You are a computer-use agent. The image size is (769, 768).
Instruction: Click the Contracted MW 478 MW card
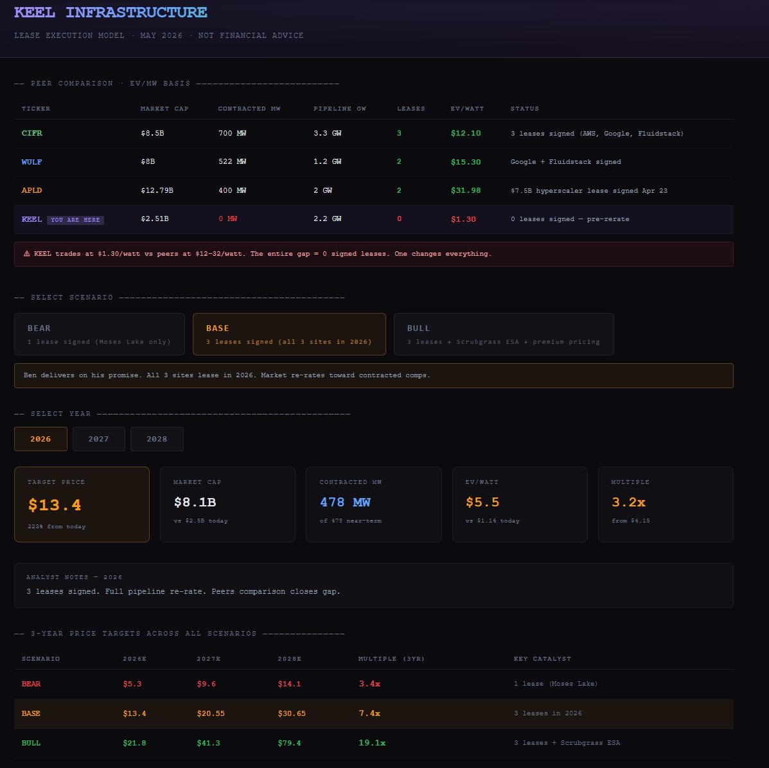pyautogui.click(x=374, y=505)
